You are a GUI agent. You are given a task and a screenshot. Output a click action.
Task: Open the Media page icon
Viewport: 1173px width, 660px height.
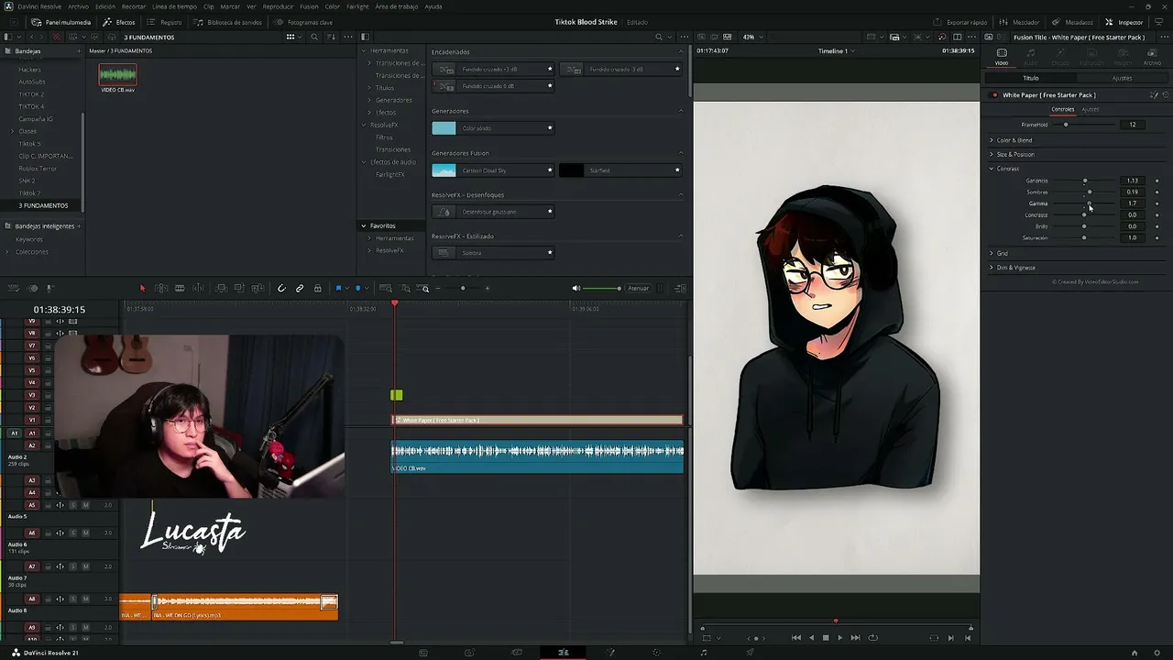[422, 653]
